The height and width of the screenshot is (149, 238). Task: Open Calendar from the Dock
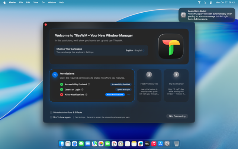(x=114, y=144)
